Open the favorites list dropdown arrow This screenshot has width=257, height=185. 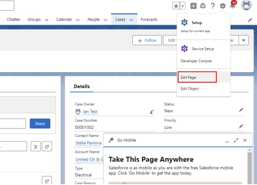pyautogui.click(x=183, y=6)
